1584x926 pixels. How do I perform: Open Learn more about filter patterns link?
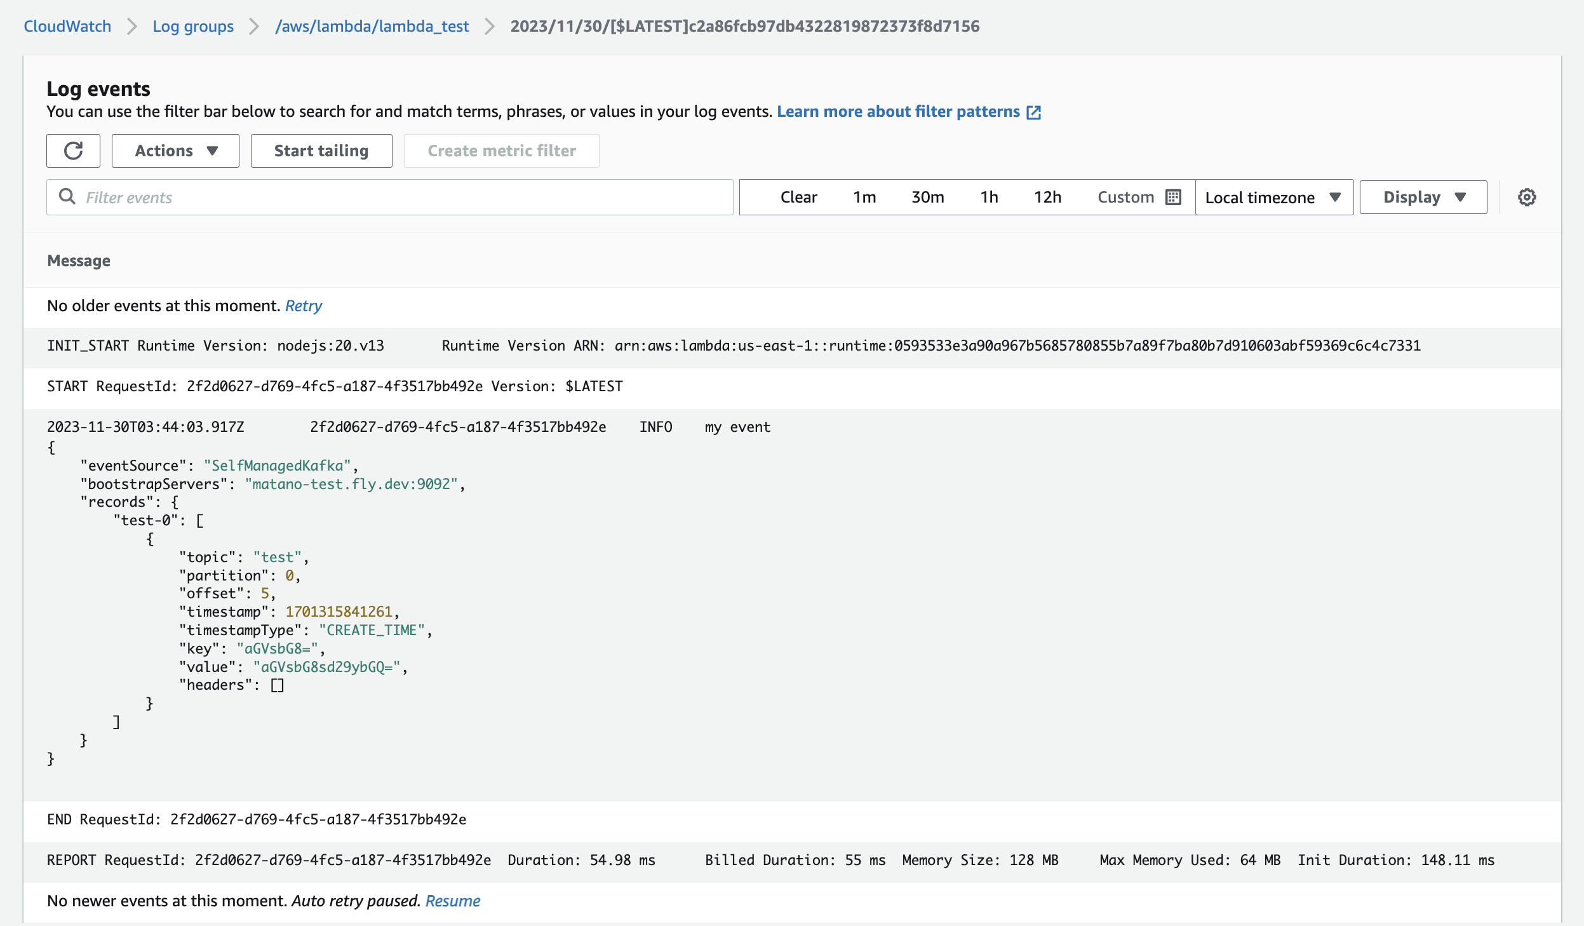tap(898, 112)
